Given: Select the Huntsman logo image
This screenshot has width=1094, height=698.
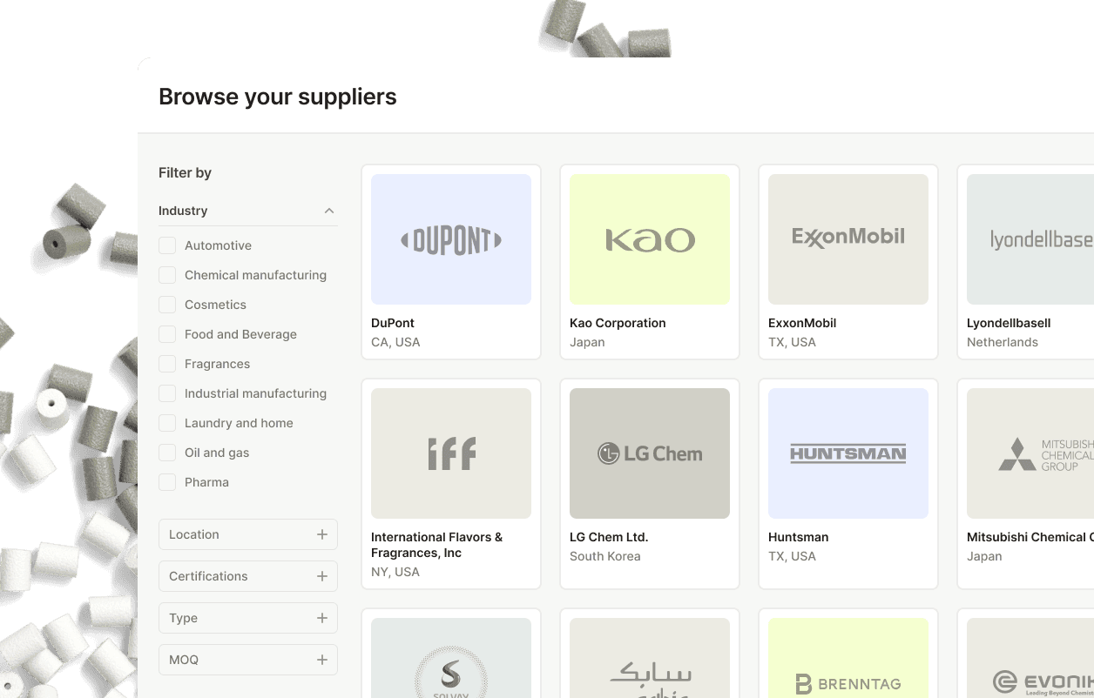Looking at the screenshot, I should point(848,453).
